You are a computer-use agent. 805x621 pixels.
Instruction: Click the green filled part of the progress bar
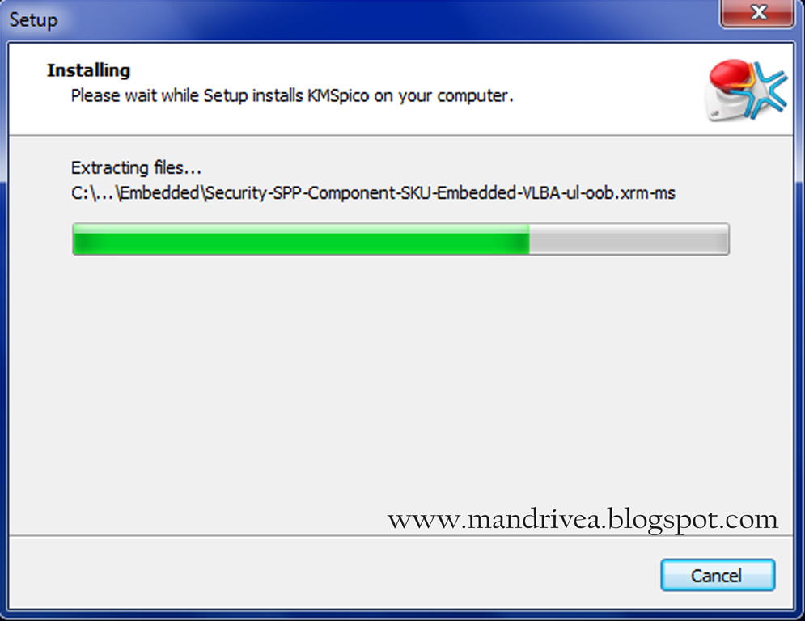click(301, 239)
